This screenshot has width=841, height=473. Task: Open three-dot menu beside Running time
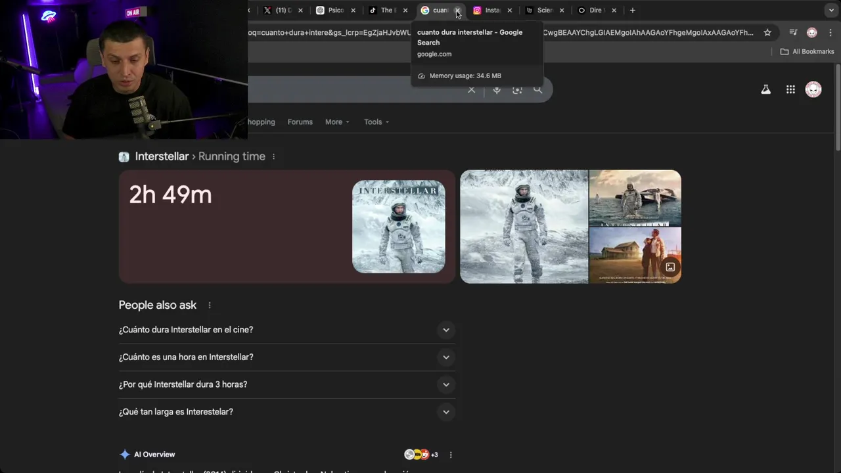click(x=274, y=156)
